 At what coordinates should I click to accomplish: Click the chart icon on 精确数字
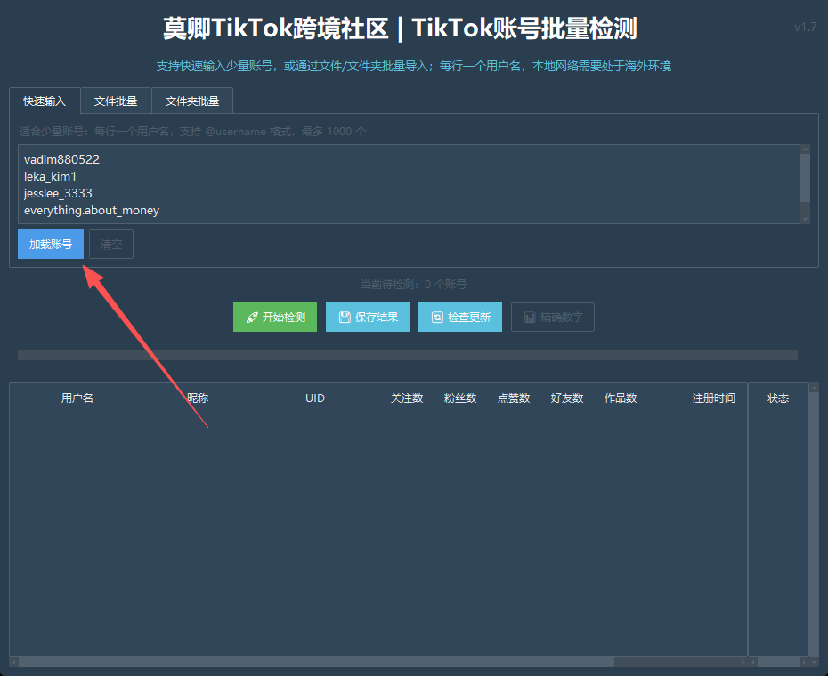[x=530, y=318]
